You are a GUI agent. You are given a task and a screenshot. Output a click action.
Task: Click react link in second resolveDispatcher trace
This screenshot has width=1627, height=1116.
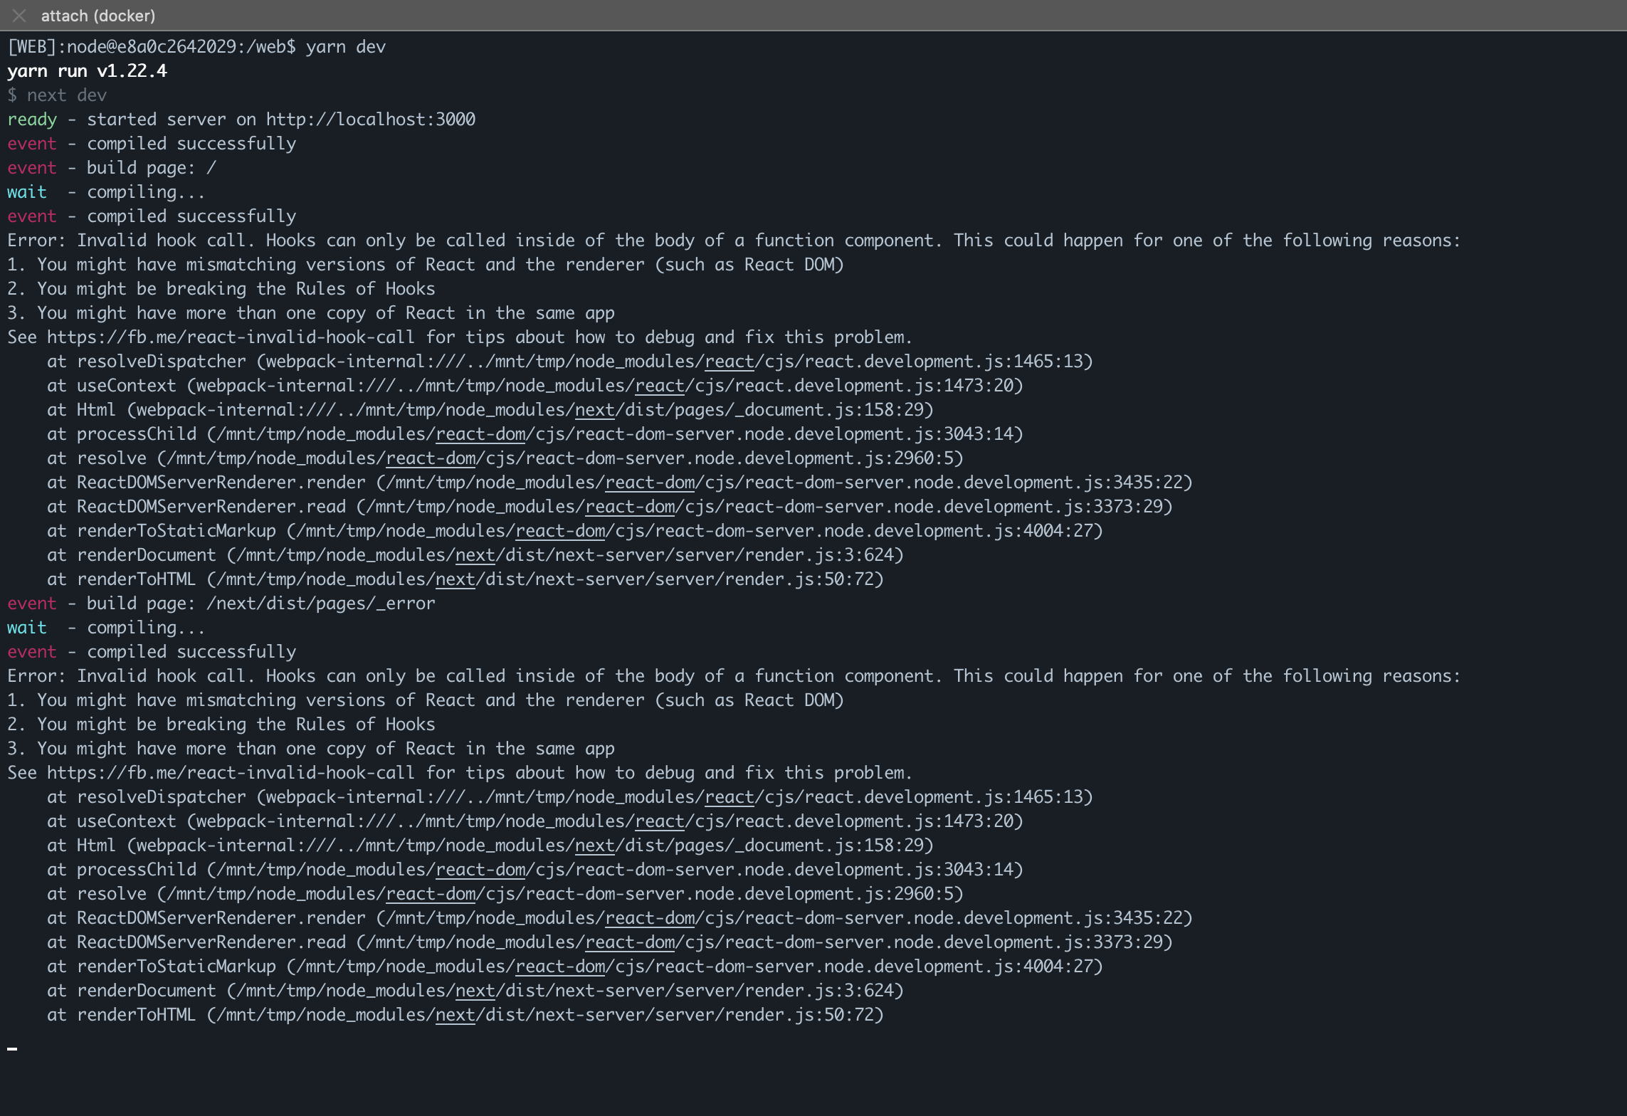728,796
